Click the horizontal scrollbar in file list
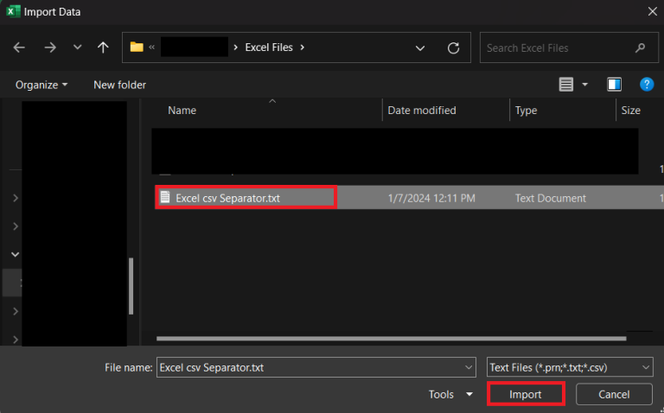This screenshot has width=664, height=413. 389,339
